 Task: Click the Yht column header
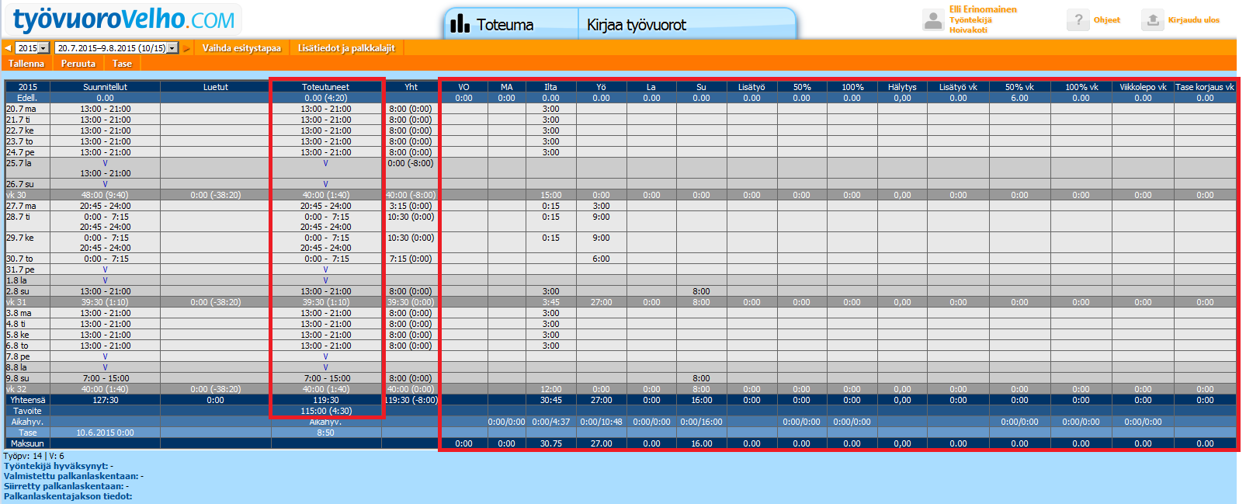(411, 87)
